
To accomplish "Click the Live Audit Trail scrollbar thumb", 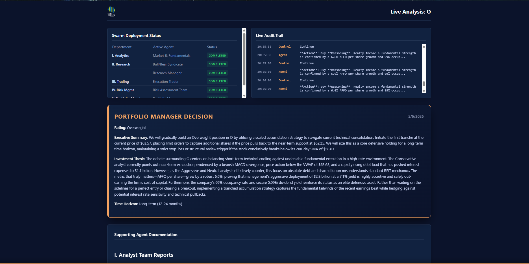I will pyautogui.click(x=424, y=84).
